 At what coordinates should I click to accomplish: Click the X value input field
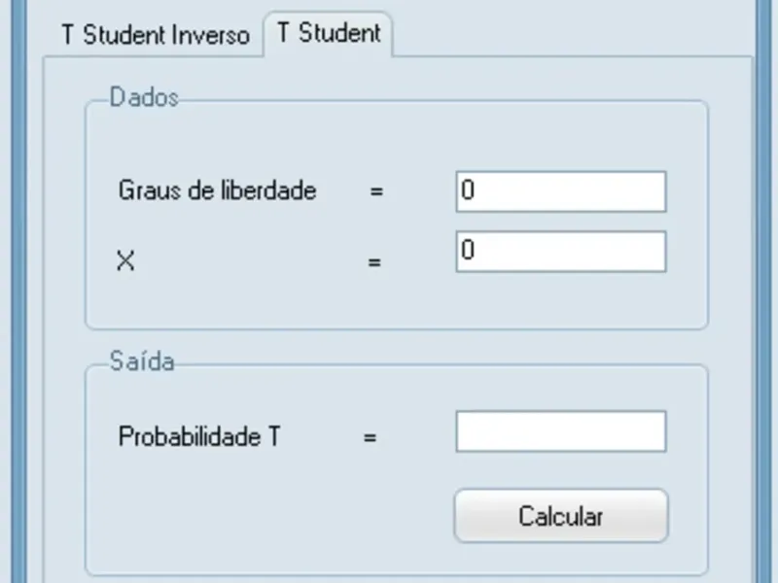coord(559,253)
